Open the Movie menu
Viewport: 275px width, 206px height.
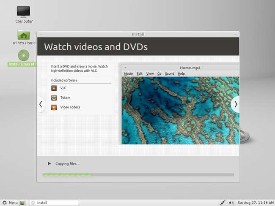coord(128,74)
